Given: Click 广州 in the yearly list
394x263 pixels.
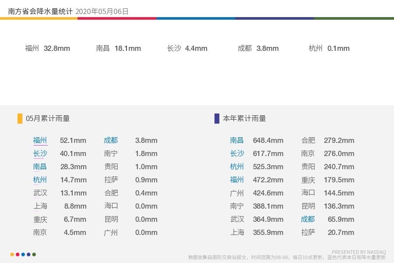Looking at the screenshot, I should (237, 193).
